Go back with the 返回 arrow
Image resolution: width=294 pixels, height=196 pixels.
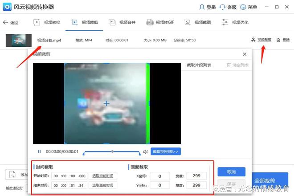tap(11, 23)
